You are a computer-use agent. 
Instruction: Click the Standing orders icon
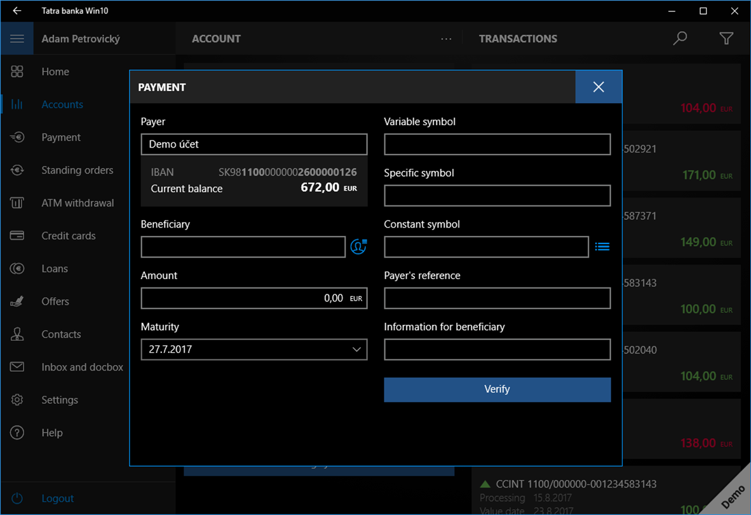click(17, 170)
